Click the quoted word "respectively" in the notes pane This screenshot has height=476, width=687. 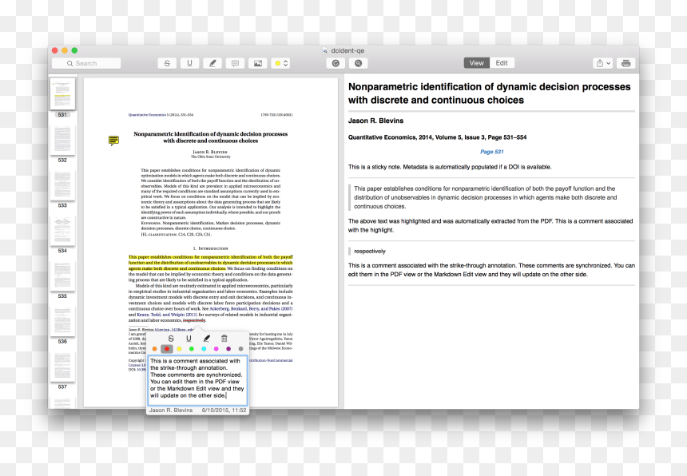(x=370, y=252)
